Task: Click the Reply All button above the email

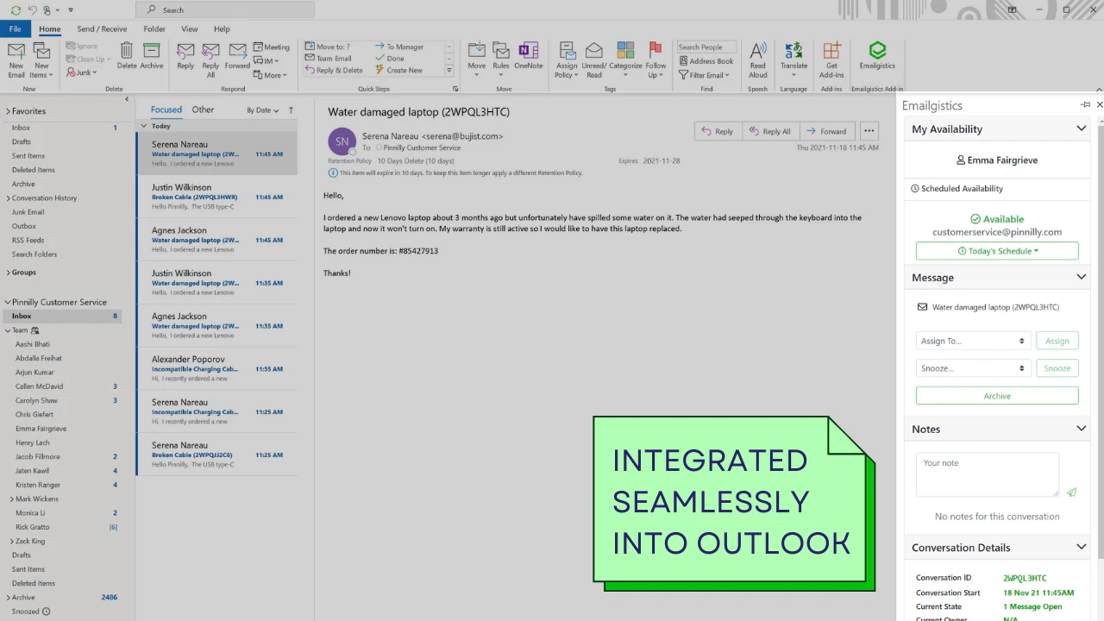Action: click(x=770, y=130)
